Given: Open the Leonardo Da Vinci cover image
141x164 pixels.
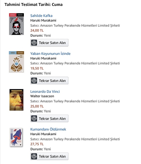Looking at the screenshot, I should pos(16,100).
